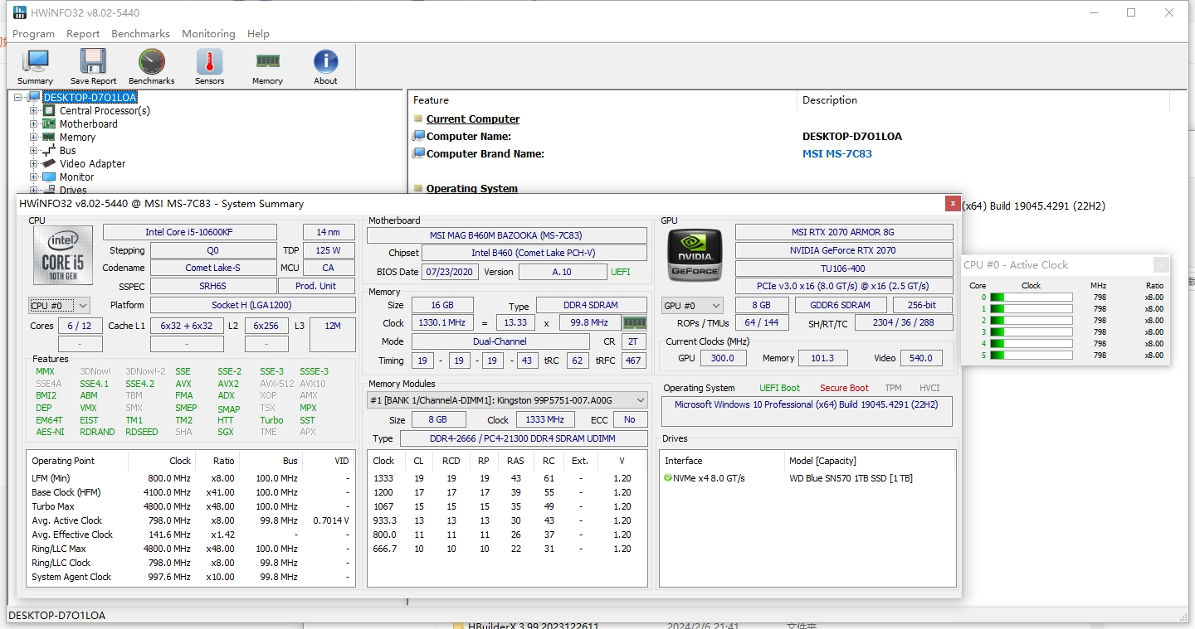The width and height of the screenshot is (1195, 629).
Task: Expand the Bus tree node
Action: pos(34,151)
